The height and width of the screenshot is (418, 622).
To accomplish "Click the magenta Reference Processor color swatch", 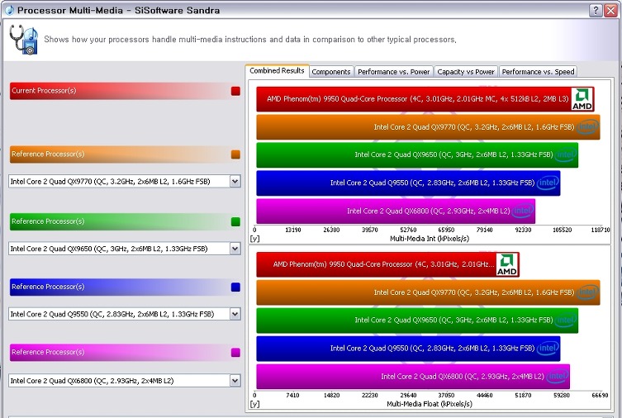I will click(235, 352).
